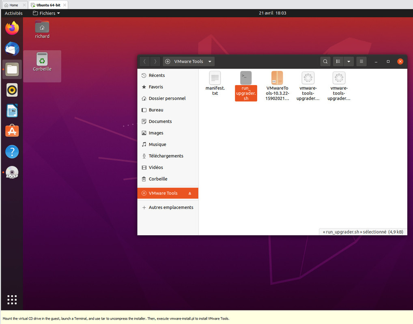Image resolution: width=413 pixels, height=324 pixels.
Task: Toggle list view in Files toolbar
Action: click(338, 62)
